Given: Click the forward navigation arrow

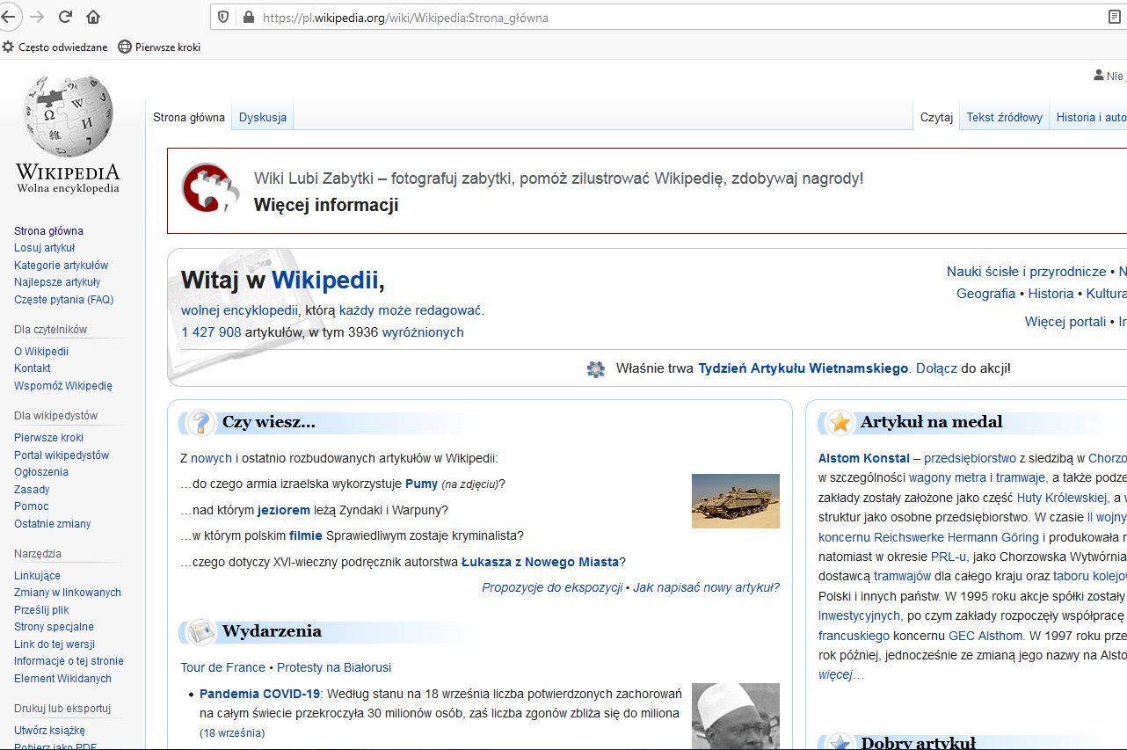Looking at the screenshot, I should (37, 17).
